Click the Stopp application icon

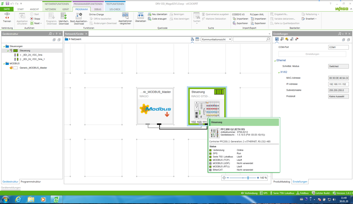click(32, 19)
